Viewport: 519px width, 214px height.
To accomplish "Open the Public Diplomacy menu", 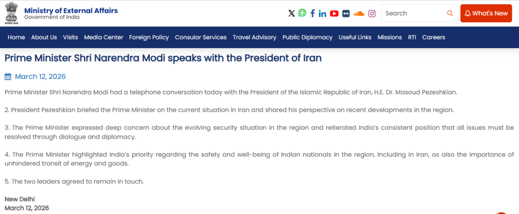I will point(307,37).
